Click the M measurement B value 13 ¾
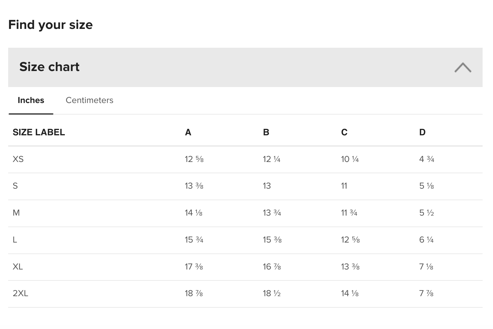493x329 pixels. click(x=272, y=213)
